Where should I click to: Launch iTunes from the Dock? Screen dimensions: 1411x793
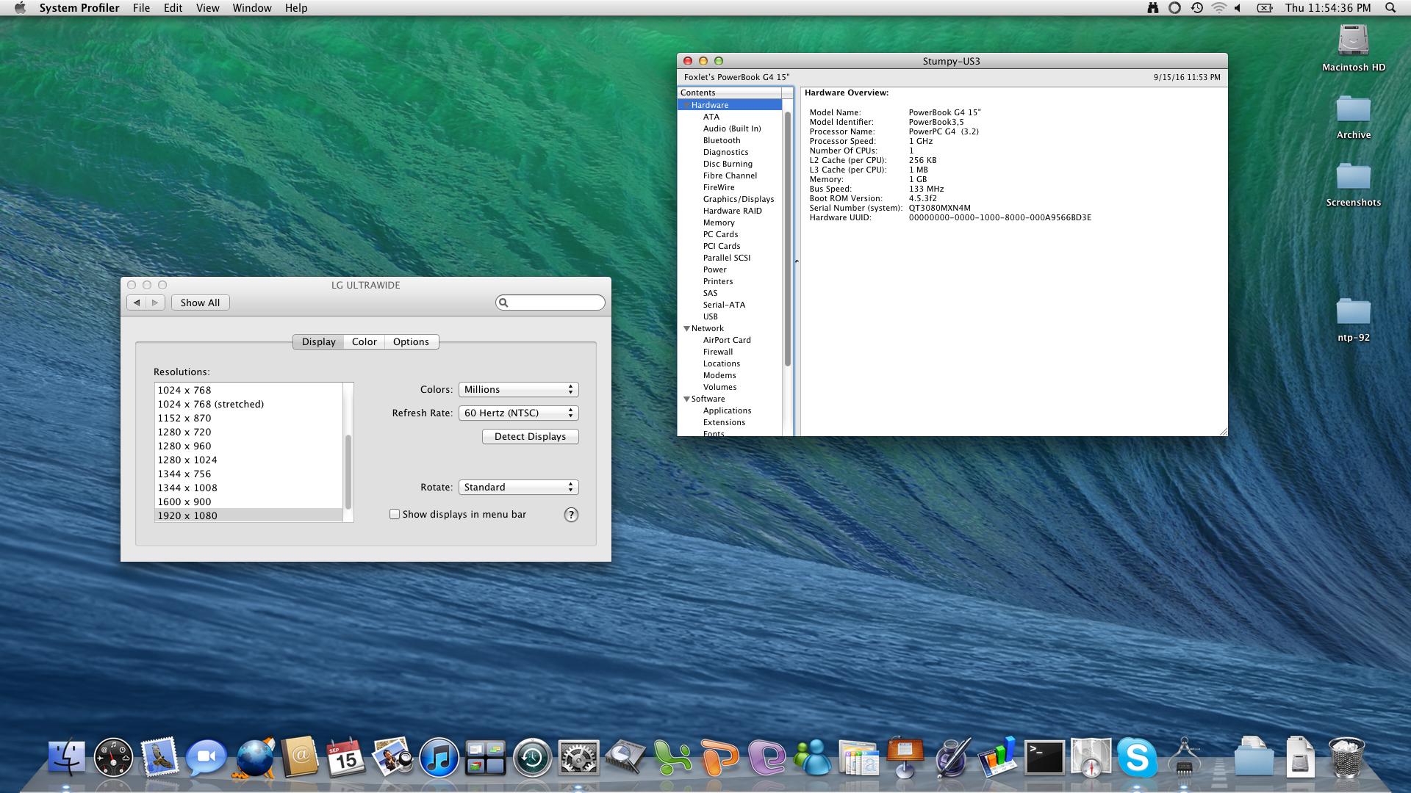click(x=439, y=758)
